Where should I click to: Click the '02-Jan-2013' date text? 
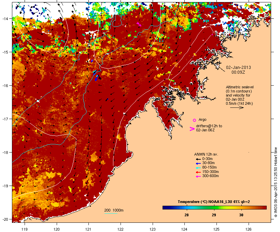click(x=238, y=68)
